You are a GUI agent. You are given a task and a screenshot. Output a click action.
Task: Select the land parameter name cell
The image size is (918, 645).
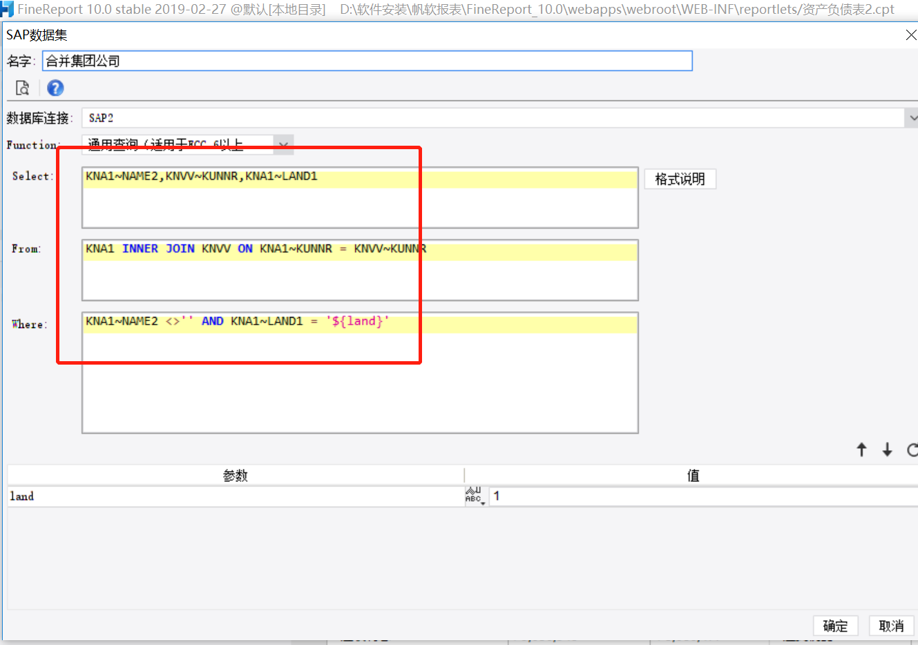pos(236,496)
